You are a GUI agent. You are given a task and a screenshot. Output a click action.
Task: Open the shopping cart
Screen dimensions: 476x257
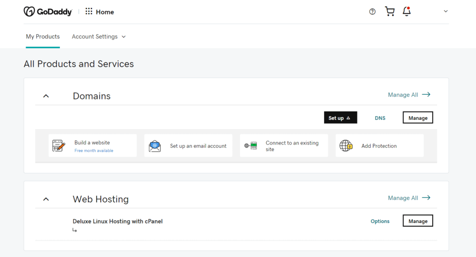[x=390, y=11]
